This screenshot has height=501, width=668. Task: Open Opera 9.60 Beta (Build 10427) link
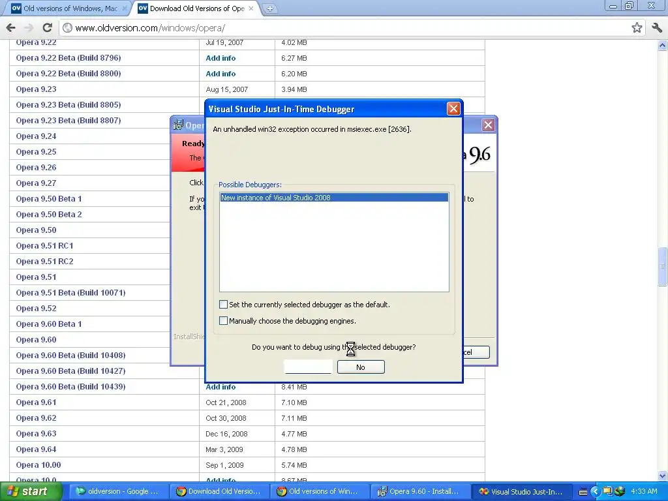point(70,371)
